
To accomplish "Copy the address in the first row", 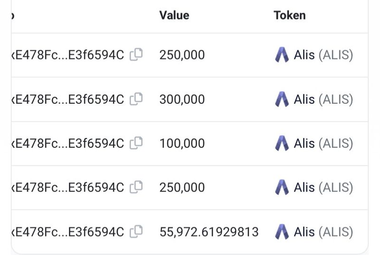I will point(136,55).
